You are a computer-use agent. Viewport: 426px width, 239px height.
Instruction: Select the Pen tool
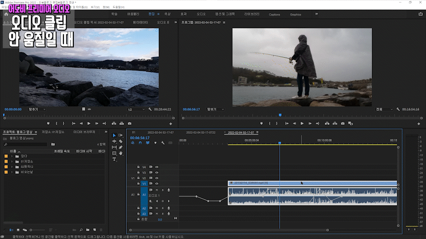[121, 147]
